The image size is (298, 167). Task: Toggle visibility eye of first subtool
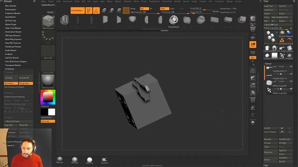[x=291, y=67]
